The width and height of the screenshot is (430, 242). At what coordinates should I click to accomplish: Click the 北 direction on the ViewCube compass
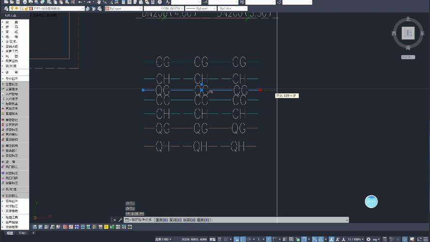point(408,19)
